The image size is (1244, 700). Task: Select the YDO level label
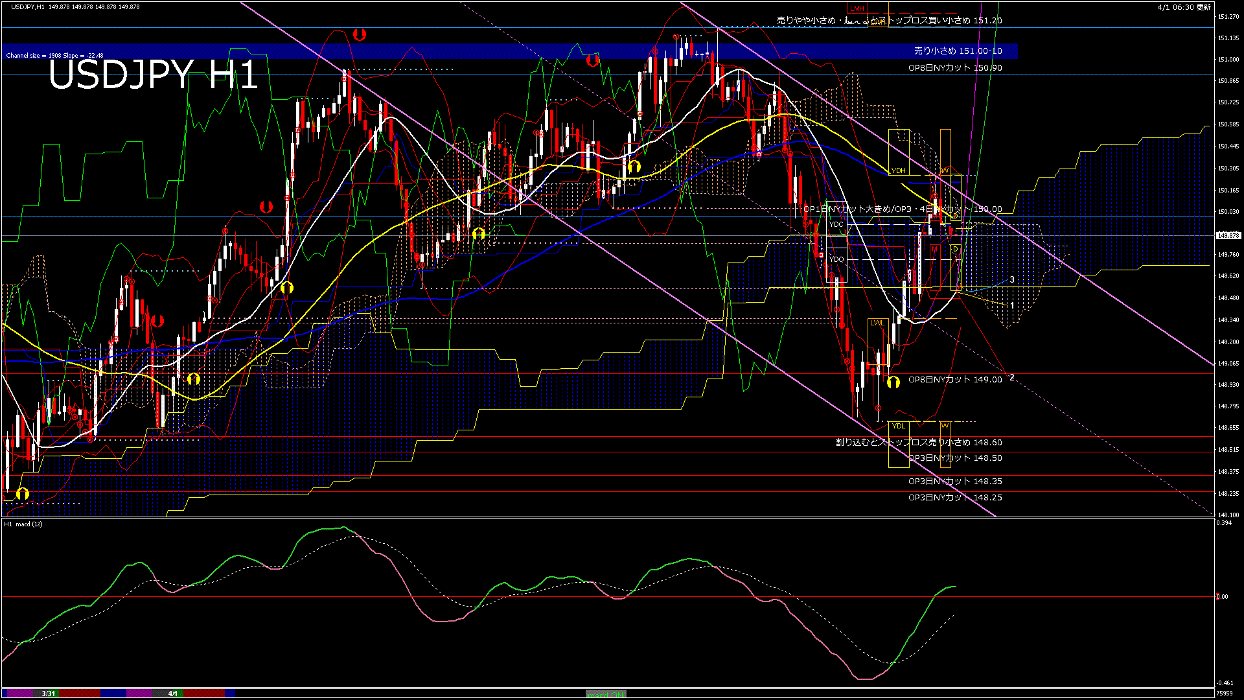click(836, 259)
